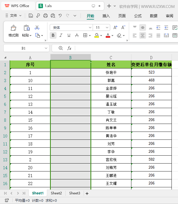
Task: Click the Save icon in quick toolbar
Action: (31, 16)
